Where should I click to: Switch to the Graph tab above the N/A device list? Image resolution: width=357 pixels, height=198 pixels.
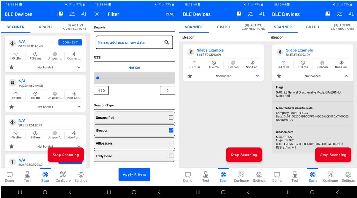coord(45,27)
